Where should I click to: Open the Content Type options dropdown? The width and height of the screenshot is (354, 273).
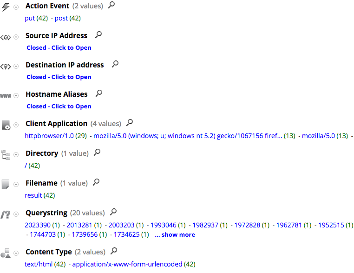16,253
